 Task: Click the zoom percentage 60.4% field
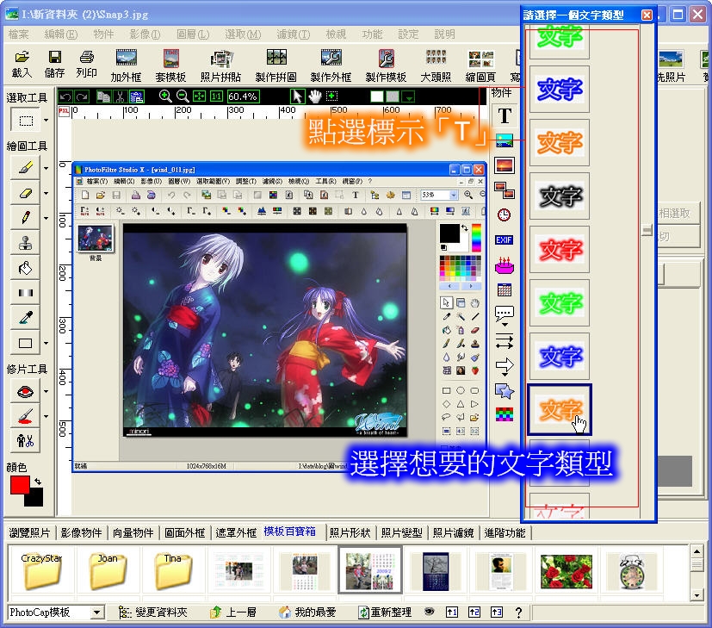(x=243, y=96)
